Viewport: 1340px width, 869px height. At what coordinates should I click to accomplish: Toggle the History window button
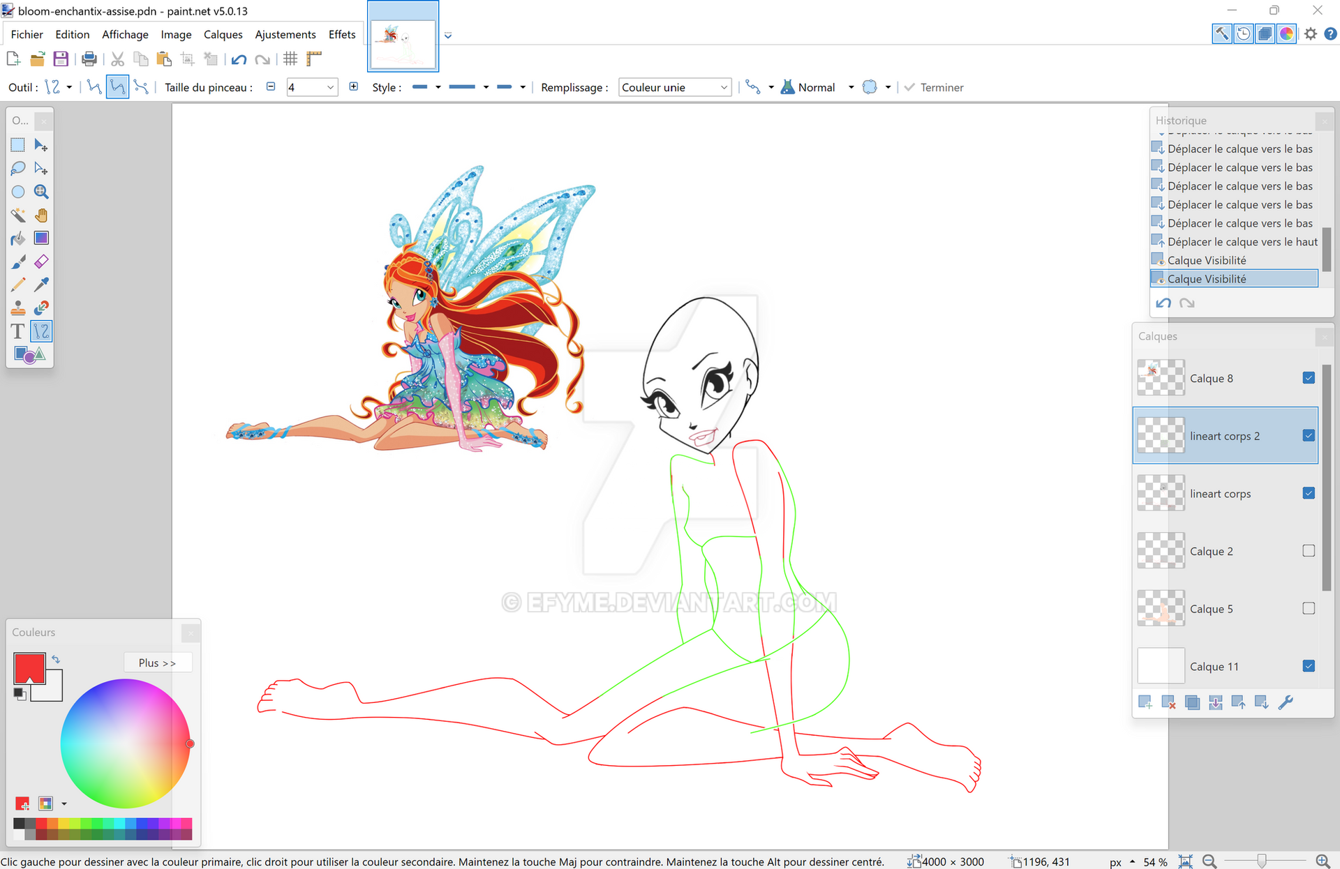[1243, 33]
